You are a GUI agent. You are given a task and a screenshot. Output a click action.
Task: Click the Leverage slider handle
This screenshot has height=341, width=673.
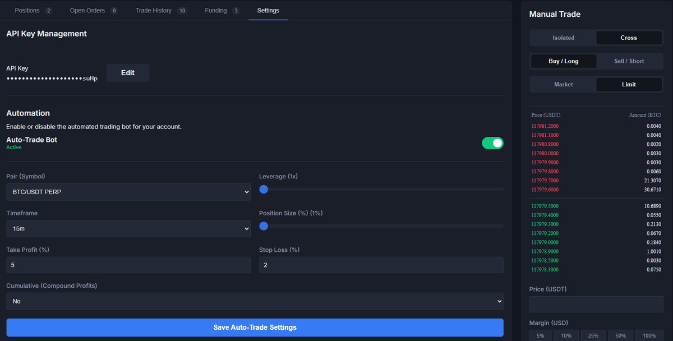264,190
